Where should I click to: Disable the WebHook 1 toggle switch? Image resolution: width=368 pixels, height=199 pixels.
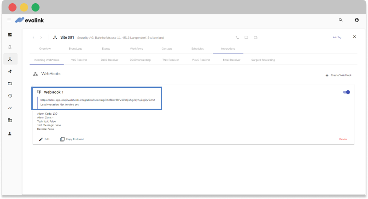(x=346, y=92)
